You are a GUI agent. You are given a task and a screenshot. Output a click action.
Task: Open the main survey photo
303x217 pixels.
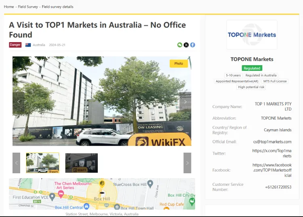(x=102, y=101)
